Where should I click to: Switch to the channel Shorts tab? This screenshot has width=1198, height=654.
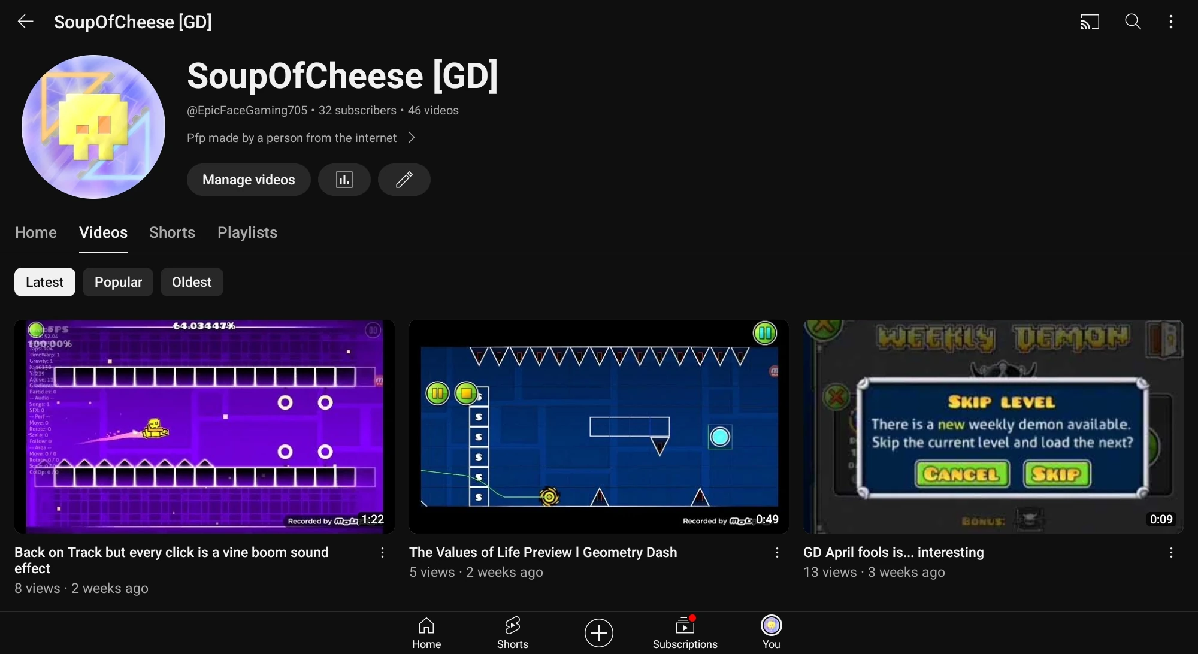(x=172, y=232)
